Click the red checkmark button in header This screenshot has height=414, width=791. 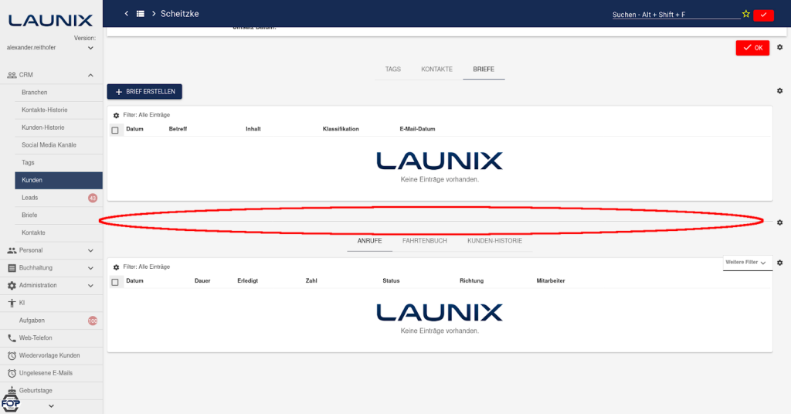763,15
